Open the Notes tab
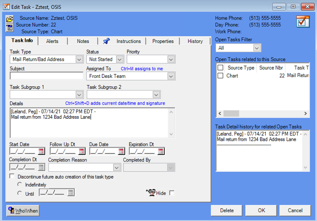Viewport: 317px width, 221px height. pyautogui.click(x=83, y=41)
